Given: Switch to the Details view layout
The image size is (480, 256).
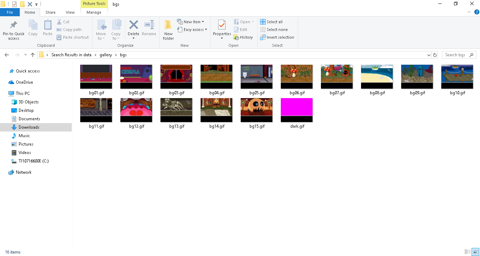Looking at the screenshot, I should [468, 252].
